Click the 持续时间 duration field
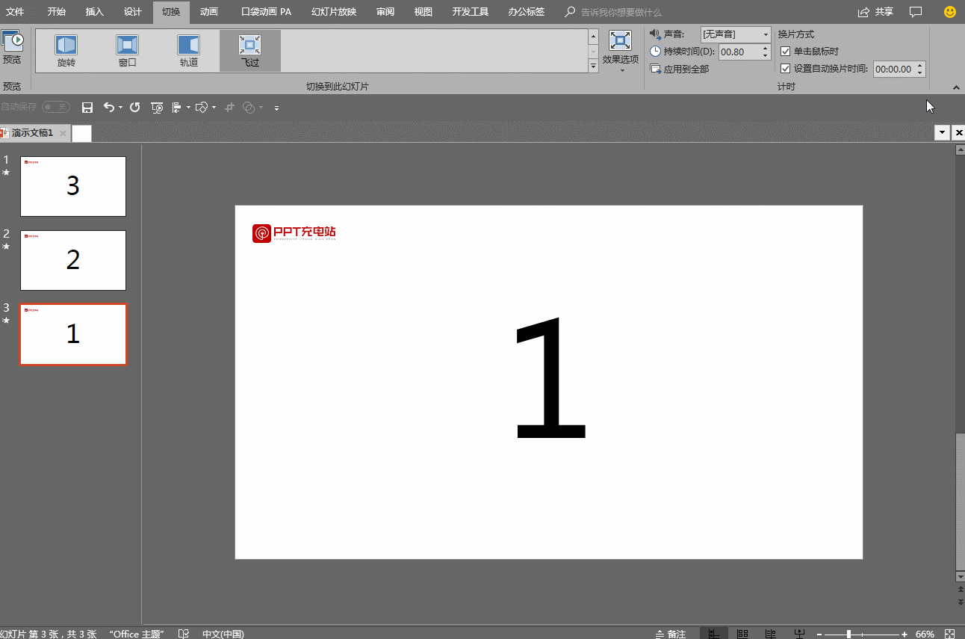 point(739,52)
